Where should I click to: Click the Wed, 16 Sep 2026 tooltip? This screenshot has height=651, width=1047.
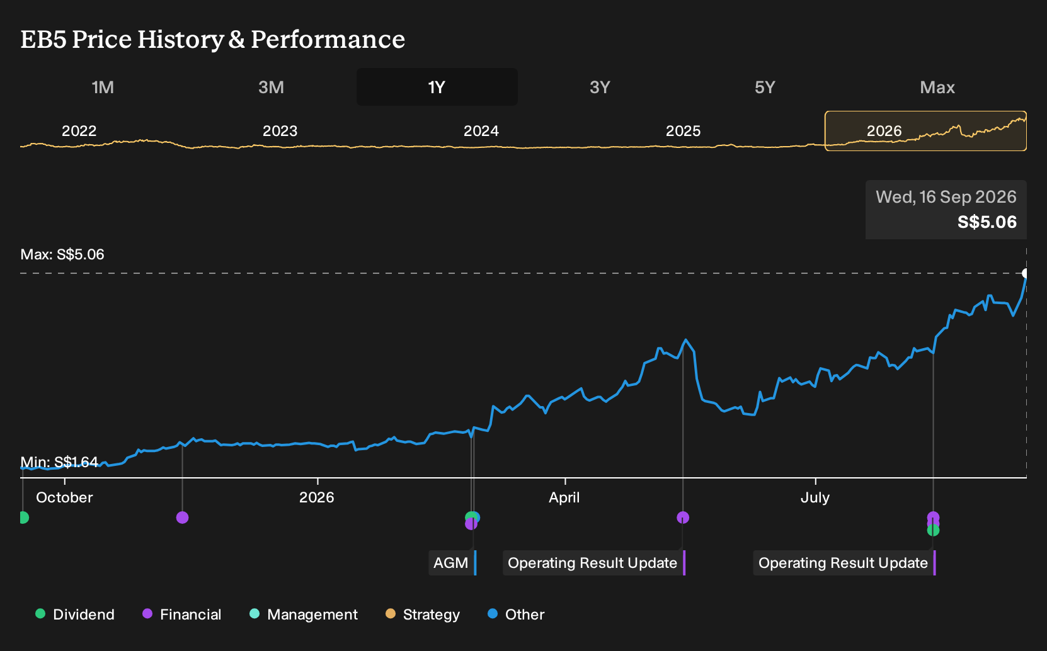946,210
